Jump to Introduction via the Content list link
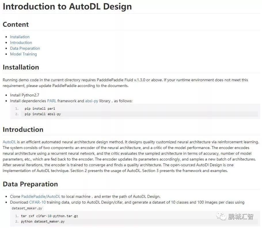 (x=21, y=42)
